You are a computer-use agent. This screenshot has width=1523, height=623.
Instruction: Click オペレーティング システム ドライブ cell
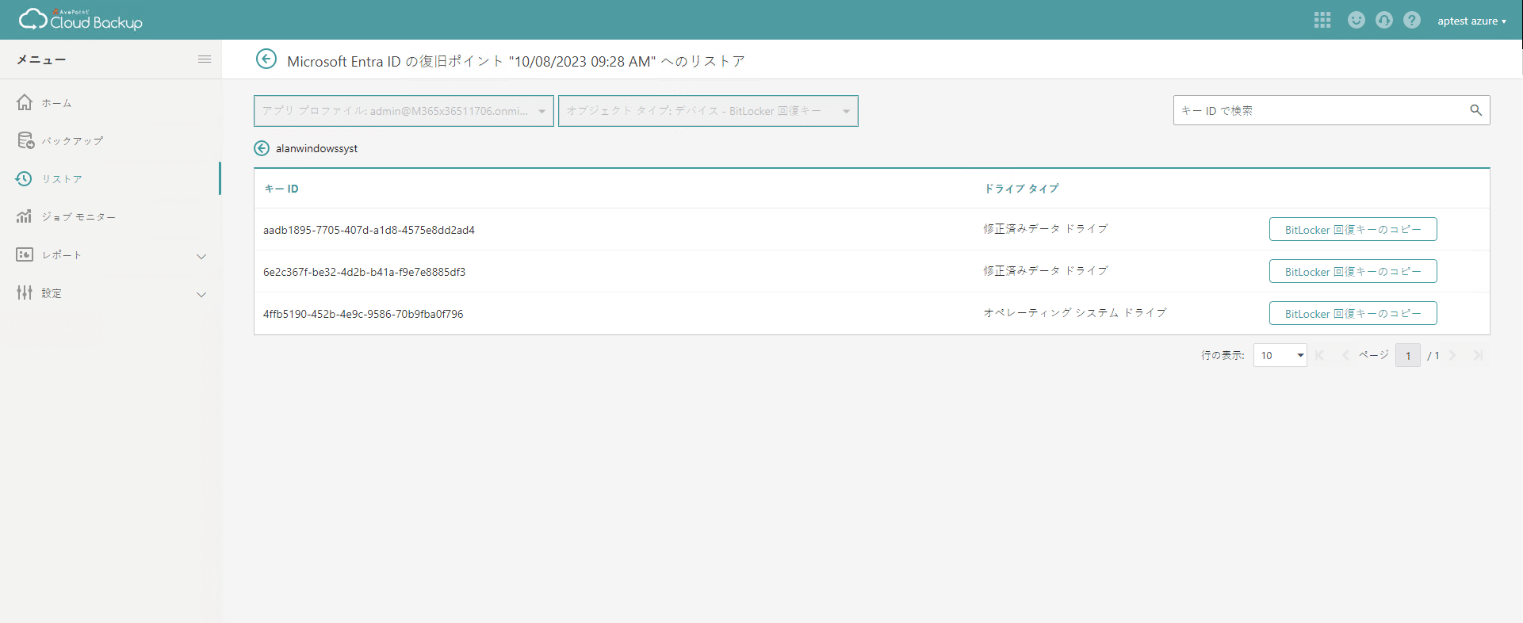tap(1075, 313)
